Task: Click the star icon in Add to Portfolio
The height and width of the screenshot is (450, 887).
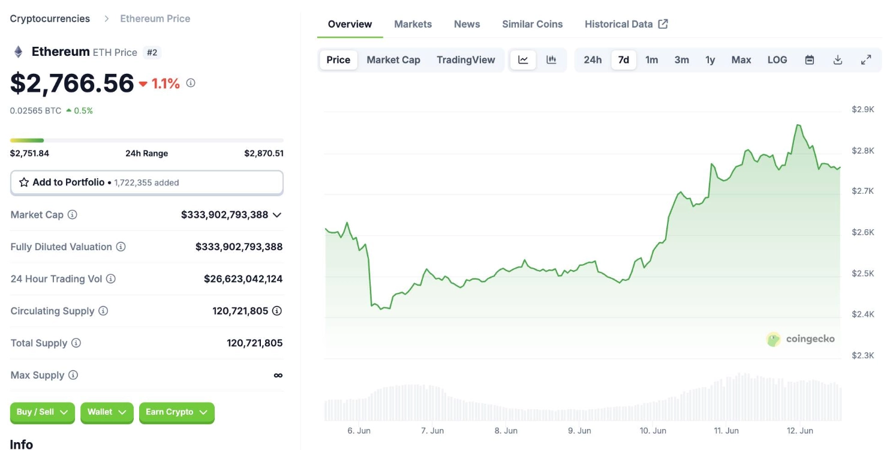Action: point(24,182)
